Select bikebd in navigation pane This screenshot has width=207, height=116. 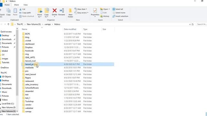(x=5, y=51)
